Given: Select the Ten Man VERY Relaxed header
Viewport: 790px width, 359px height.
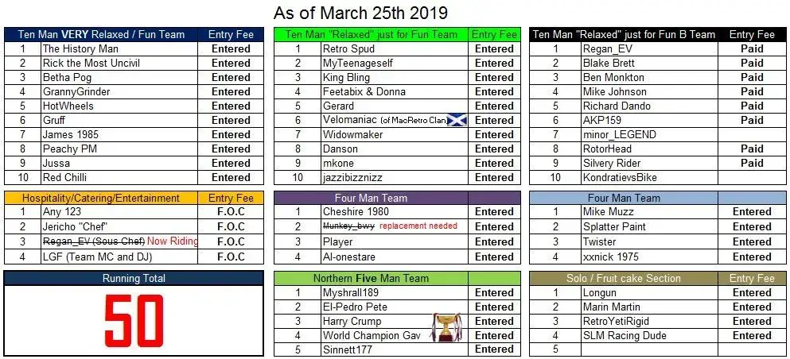Looking at the screenshot, I should 101,35.
